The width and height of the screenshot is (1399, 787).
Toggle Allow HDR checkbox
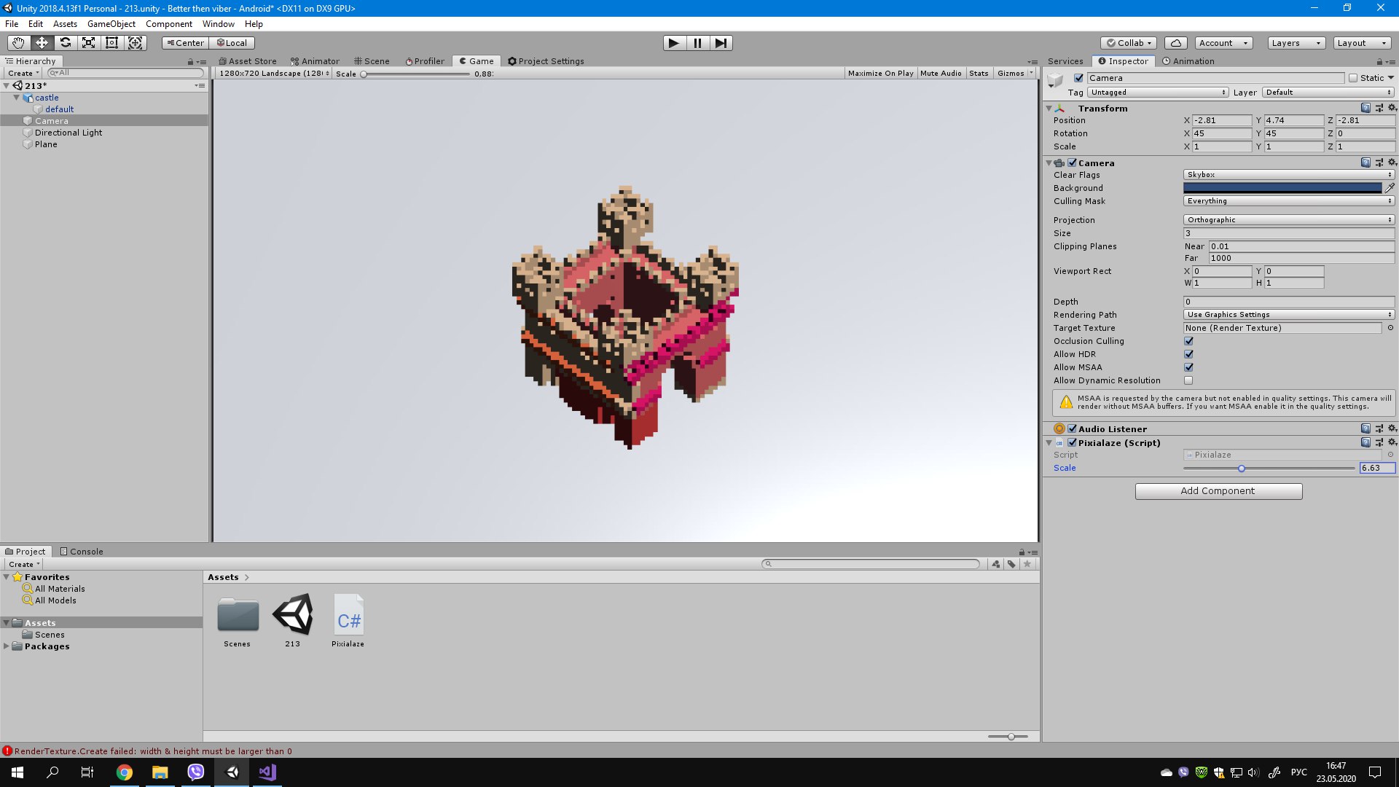pyautogui.click(x=1188, y=354)
